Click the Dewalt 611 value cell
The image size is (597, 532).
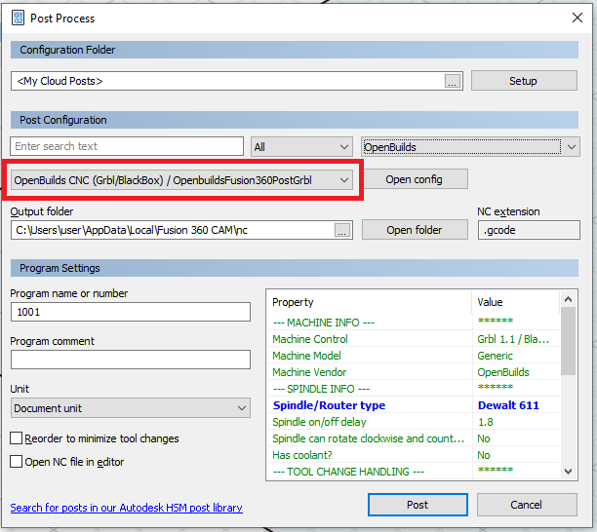point(516,405)
